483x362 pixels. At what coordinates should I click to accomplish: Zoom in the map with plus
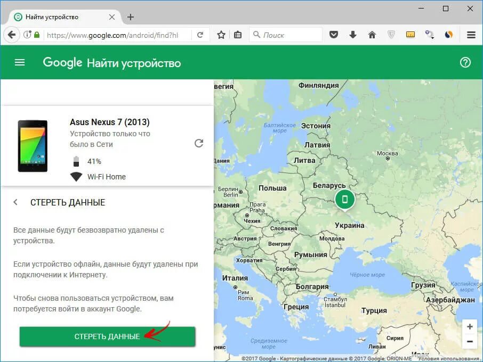(470, 327)
